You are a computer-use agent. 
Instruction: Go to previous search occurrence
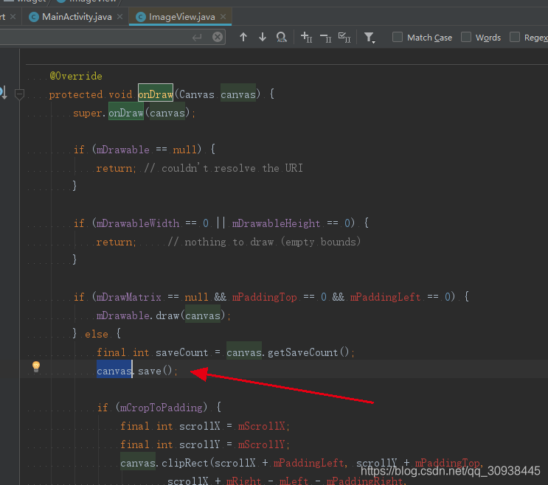coord(243,37)
